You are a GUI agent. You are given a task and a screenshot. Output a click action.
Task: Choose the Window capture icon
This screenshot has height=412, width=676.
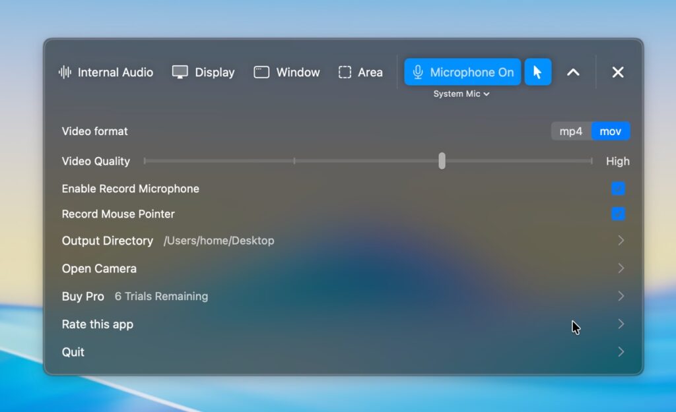tap(261, 73)
